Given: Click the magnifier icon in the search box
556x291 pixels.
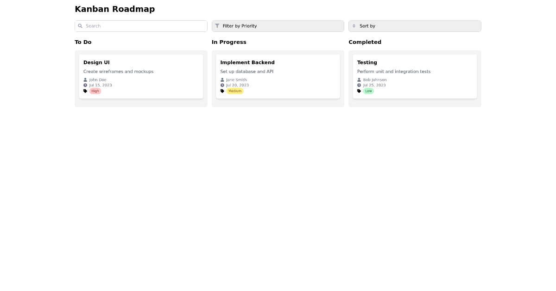Looking at the screenshot, I should pos(80,26).
